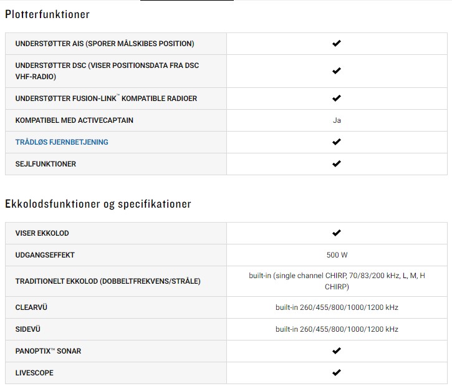Click the Sejlfunktioner checkmark icon
This screenshot has width=452, height=391.
337,164
